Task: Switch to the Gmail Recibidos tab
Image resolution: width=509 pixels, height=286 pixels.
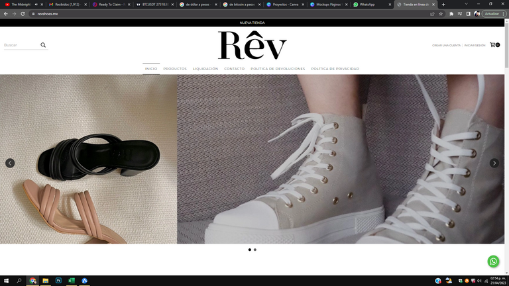Action: coord(67,5)
